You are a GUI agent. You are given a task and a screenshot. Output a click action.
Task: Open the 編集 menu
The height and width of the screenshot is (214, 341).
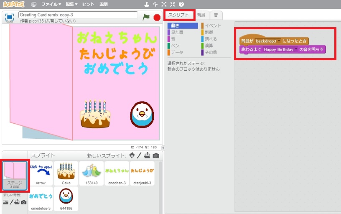(71, 4)
